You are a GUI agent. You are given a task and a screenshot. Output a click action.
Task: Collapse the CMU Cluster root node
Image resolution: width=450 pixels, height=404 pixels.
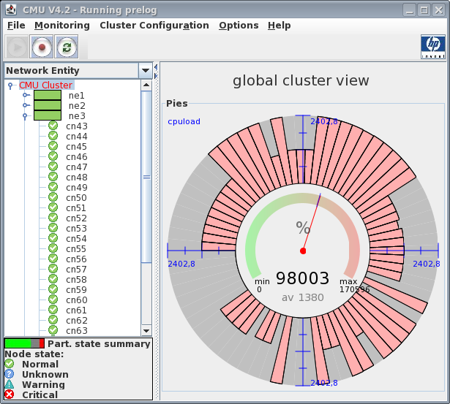[11, 85]
